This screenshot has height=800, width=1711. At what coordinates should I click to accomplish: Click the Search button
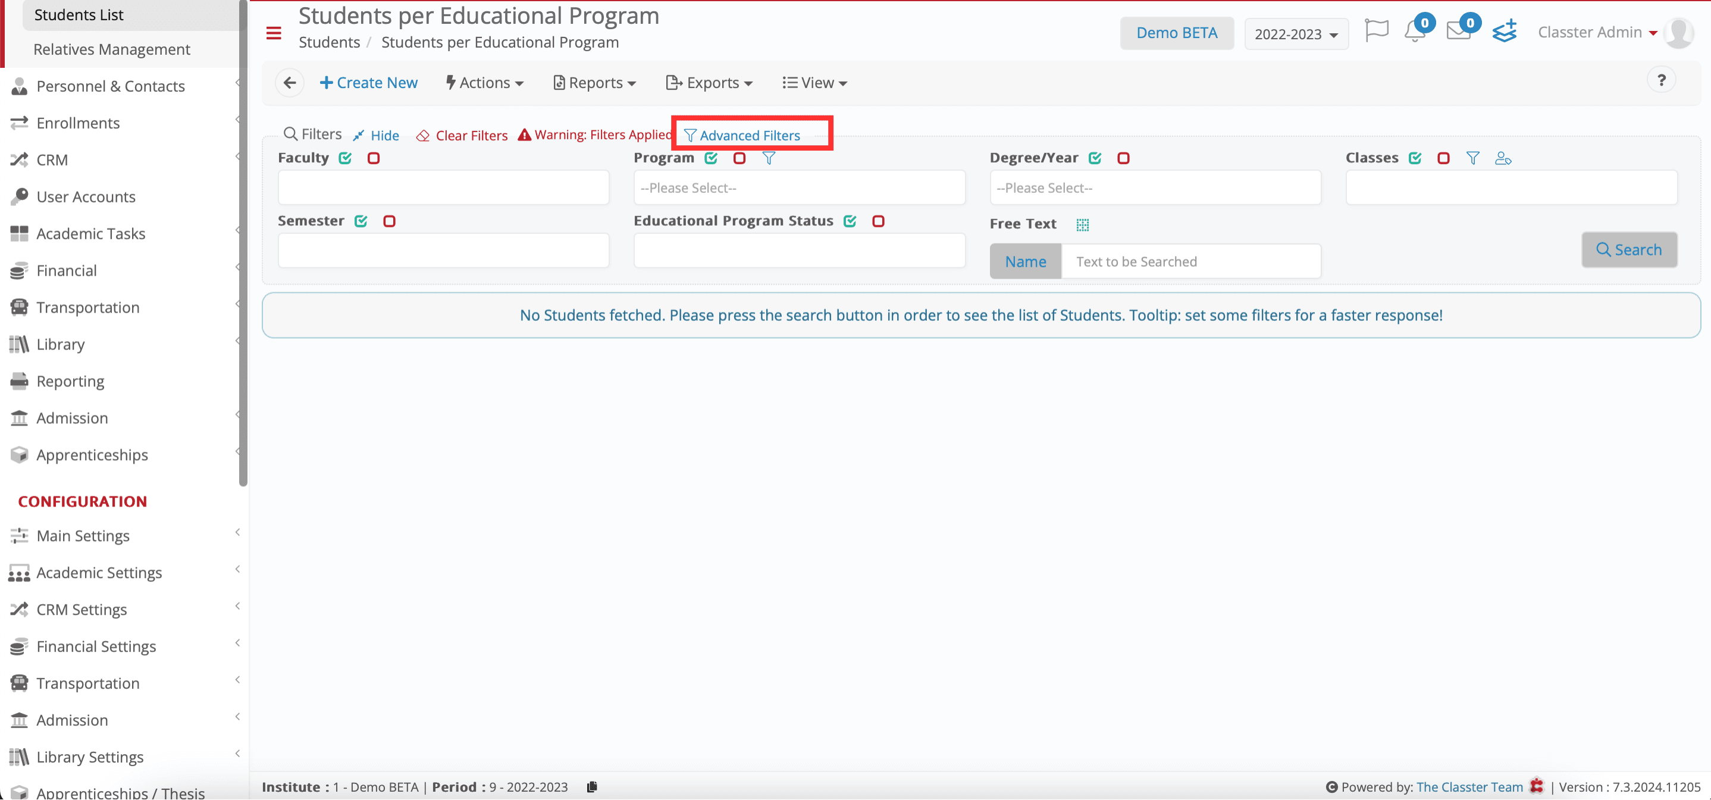(1629, 250)
